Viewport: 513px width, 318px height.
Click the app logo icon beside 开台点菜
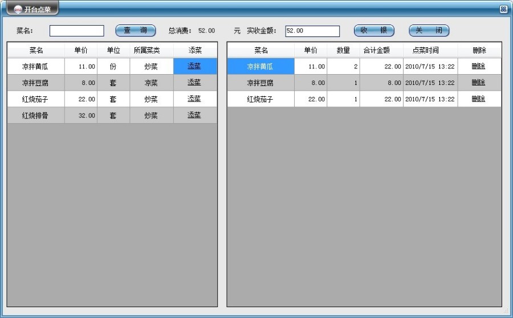(x=18, y=10)
